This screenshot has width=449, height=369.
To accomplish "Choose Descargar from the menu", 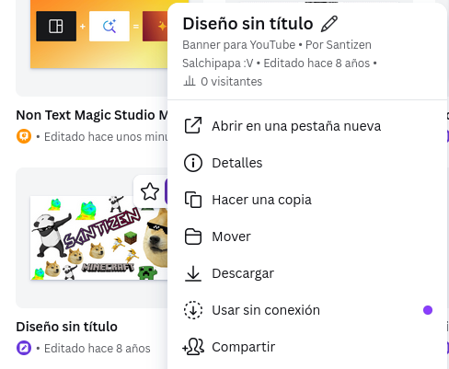I will [x=307, y=273].
